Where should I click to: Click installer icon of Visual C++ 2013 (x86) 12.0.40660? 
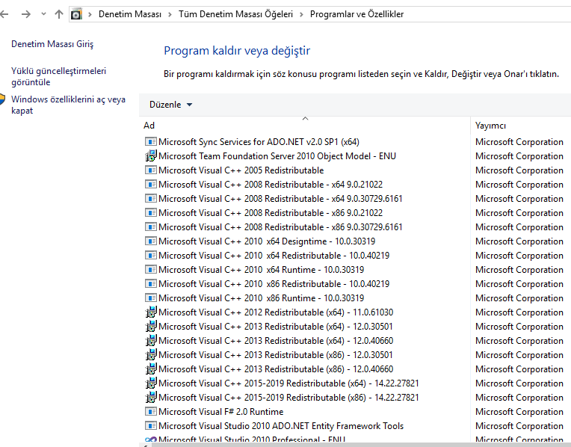click(151, 369)
